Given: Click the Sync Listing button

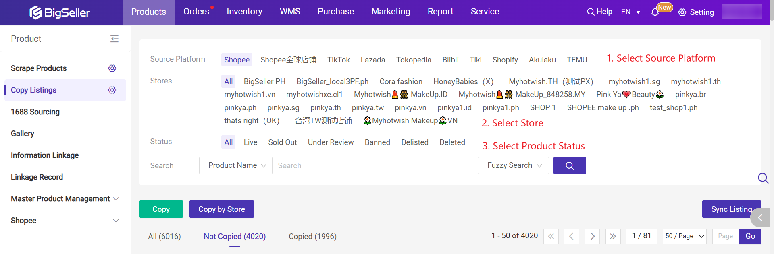Looking at the screenshot, I should pos(731,209).
